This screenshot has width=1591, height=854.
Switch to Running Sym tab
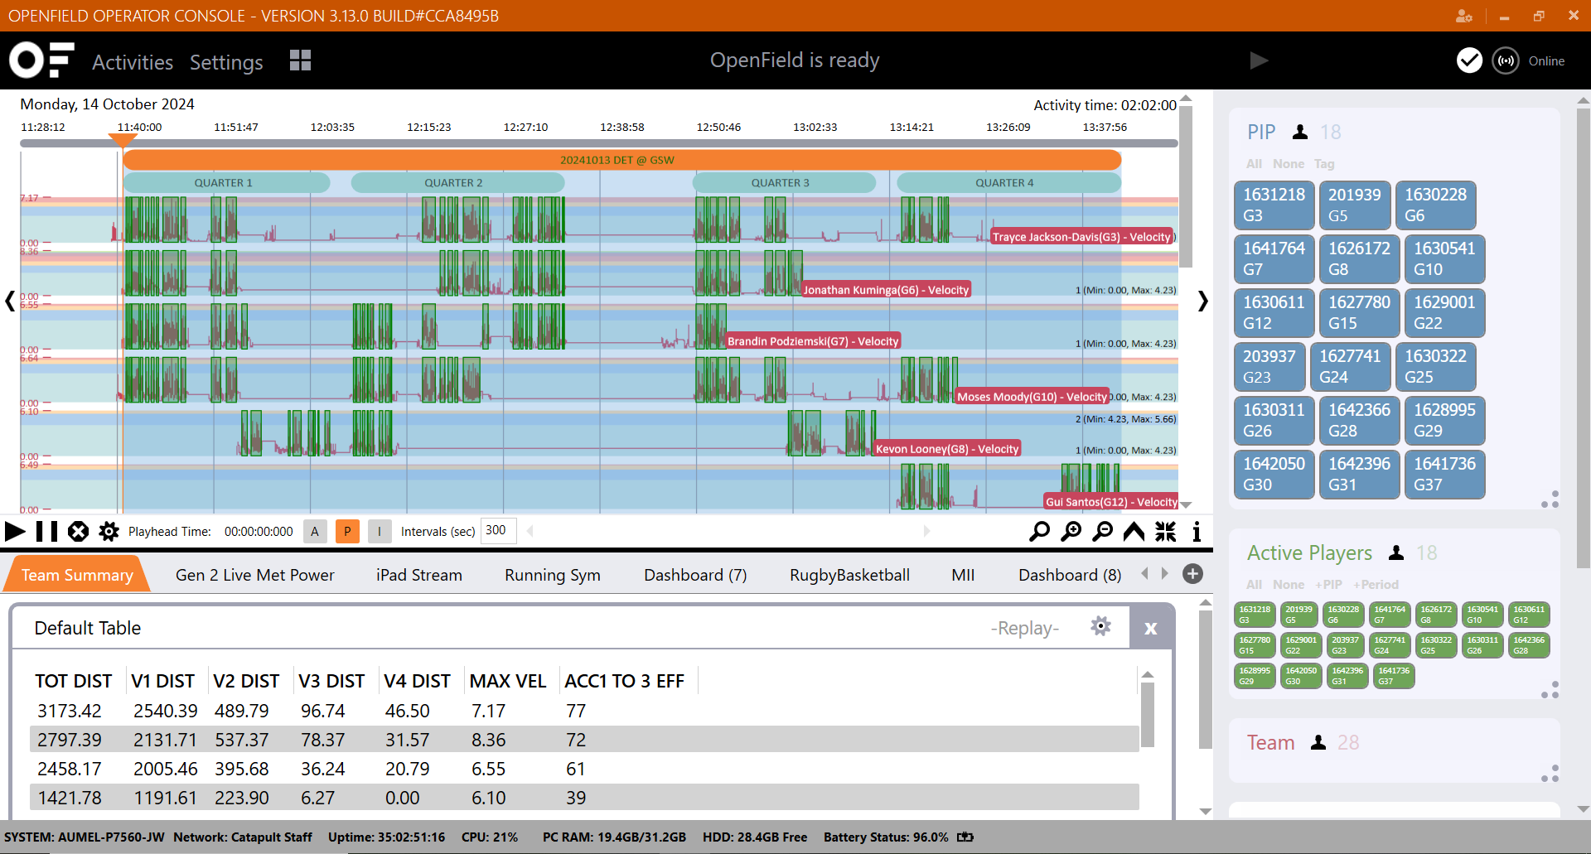pos(553,575)
